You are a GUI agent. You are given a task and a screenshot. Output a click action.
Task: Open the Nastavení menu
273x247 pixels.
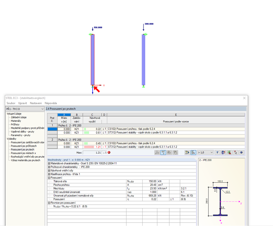[36, 103]
